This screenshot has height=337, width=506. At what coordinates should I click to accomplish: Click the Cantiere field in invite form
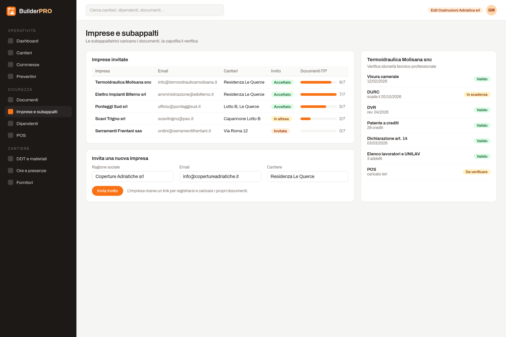(x=308, y=176)
